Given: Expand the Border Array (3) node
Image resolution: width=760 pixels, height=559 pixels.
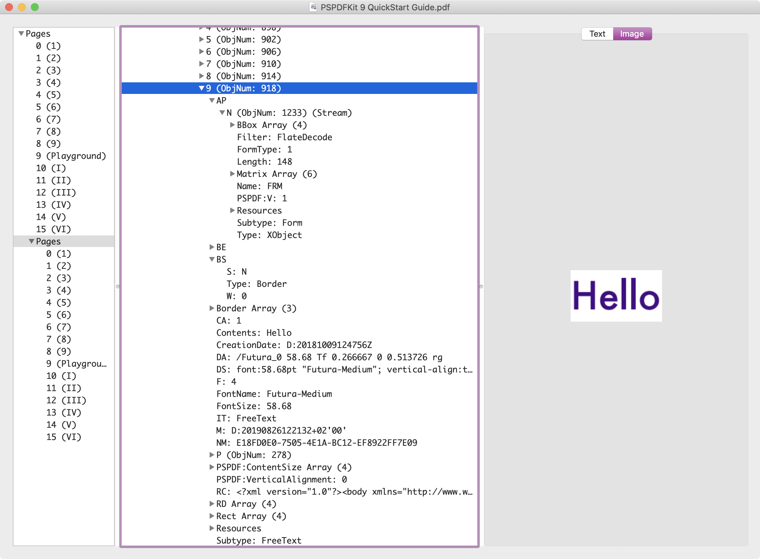Looking at the screenshot, I should [x=212, y=308].
